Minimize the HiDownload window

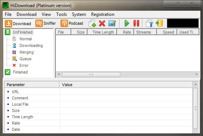(x=169, y=4)
